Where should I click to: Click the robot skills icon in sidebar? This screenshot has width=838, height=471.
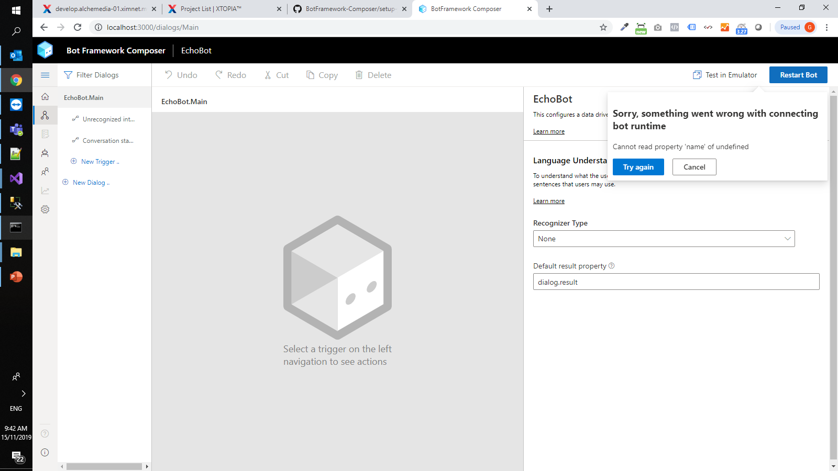click(x=45, y=153)
